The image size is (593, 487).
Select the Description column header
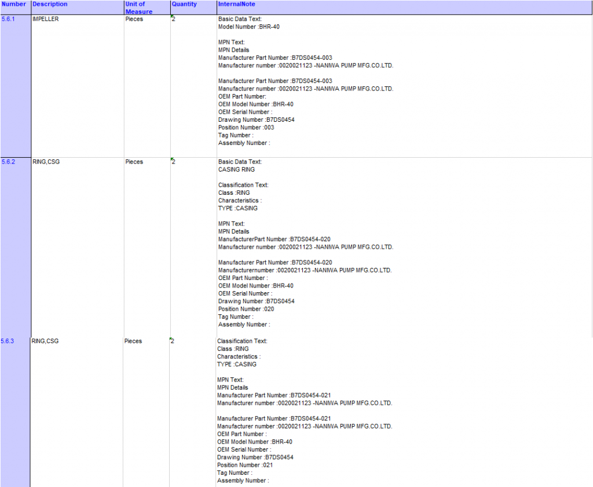coord(50,4)
